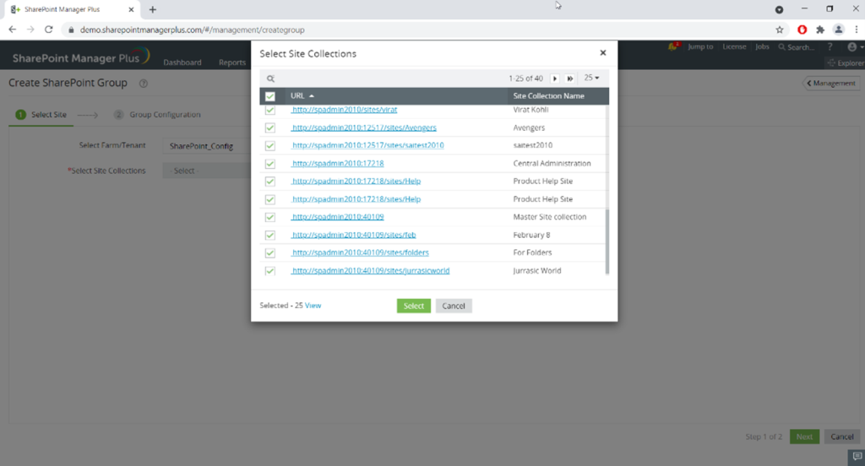The width and height of the screenshot is (865, 466).
Task: Uncheck the Jurrasic World row checkbox
Action: (x=269, y=271)
